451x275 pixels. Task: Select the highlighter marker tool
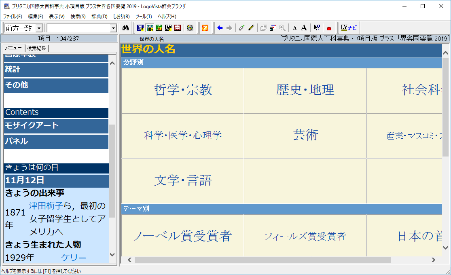pyautogui.click(x=241, y=28)
